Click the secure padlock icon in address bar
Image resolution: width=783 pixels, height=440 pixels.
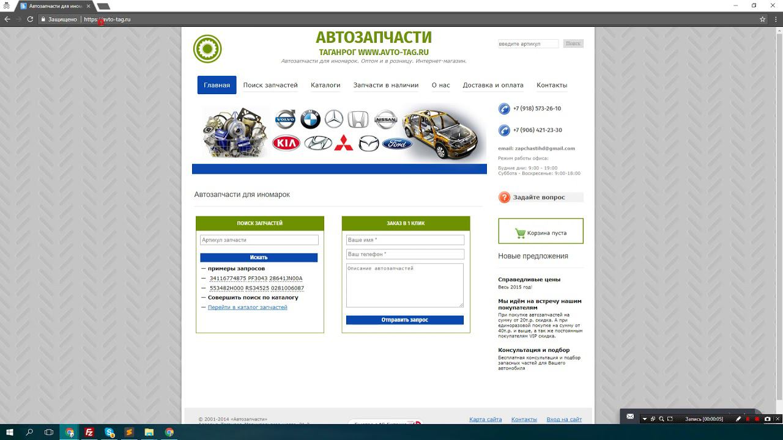click(43, 19)
